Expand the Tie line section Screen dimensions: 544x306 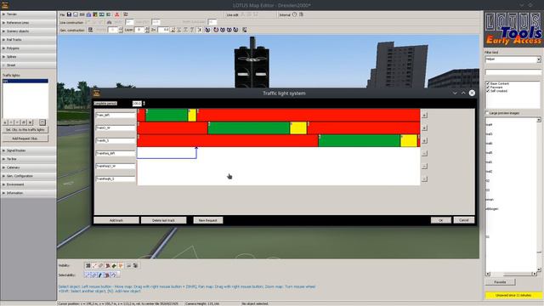(x=28, y=159)
